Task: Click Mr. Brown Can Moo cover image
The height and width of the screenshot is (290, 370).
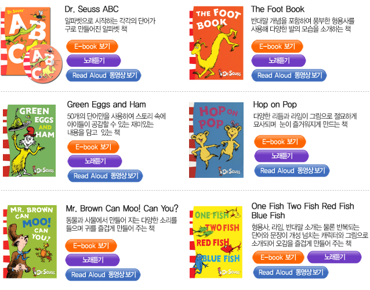Action: pyautogui.click(x=30, y=242)
